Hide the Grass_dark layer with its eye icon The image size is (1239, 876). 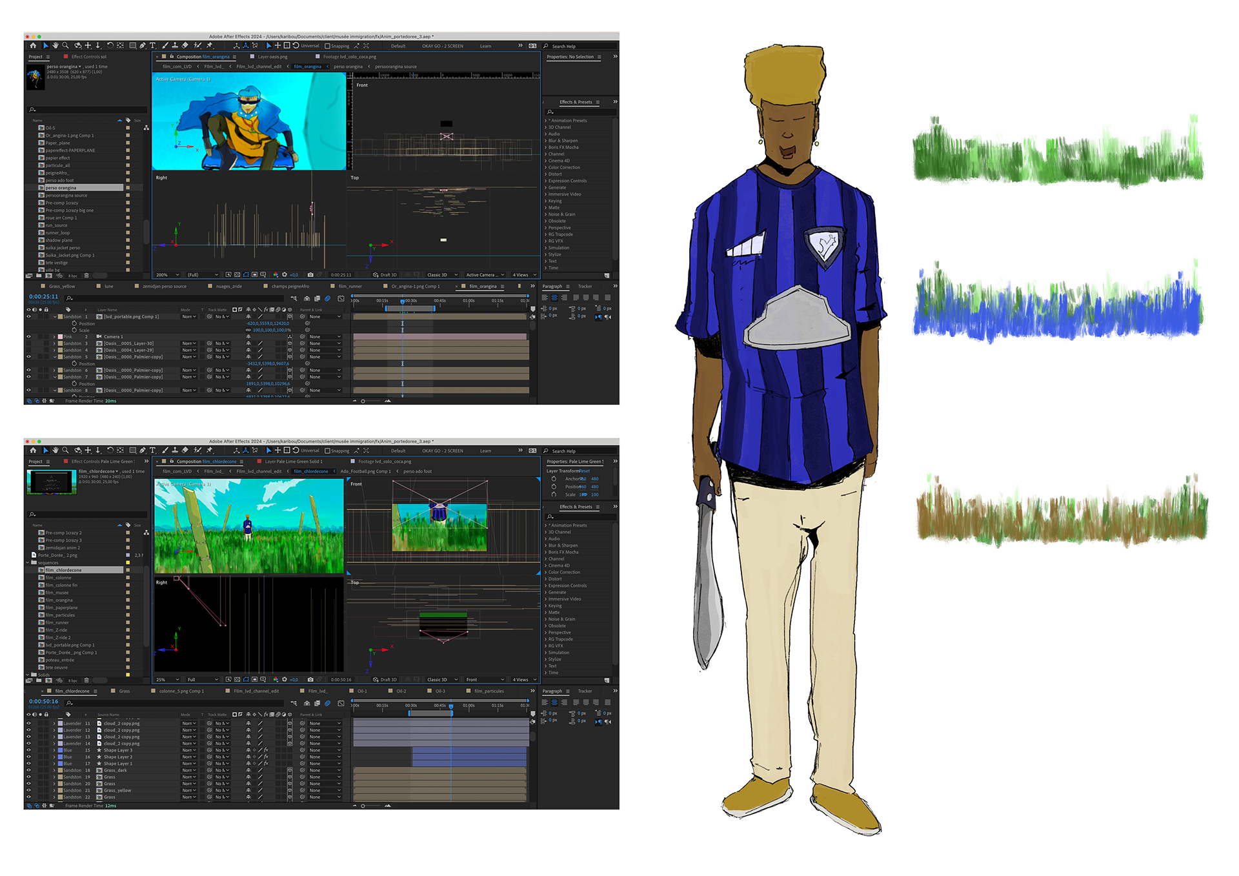pos(28,770)
